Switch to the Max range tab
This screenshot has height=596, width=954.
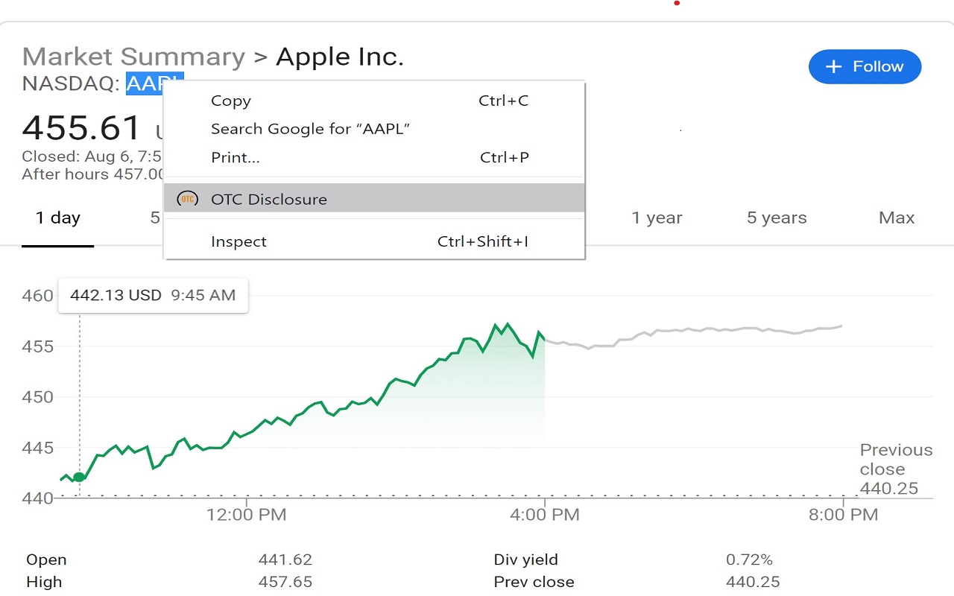897,218
